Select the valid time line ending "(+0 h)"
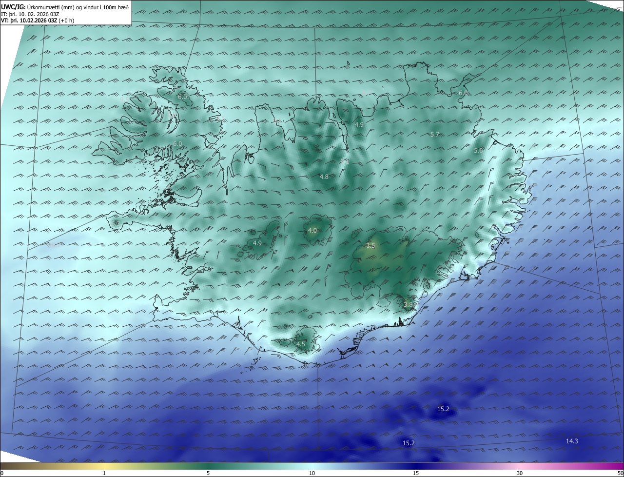The height and width of the screenshot is (477, 624). pos(38,20)
